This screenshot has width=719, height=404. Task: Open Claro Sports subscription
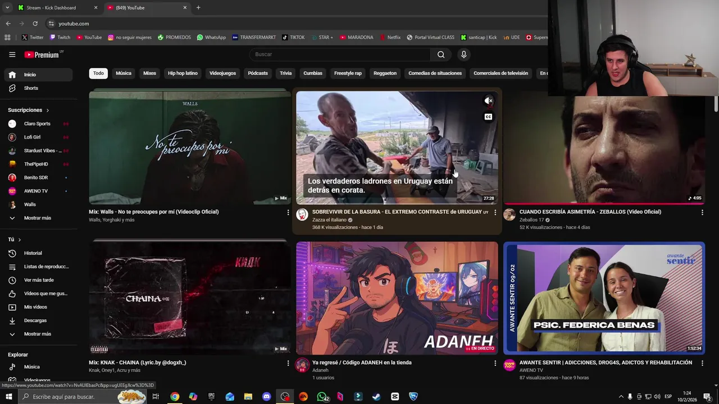coord(38,123)
